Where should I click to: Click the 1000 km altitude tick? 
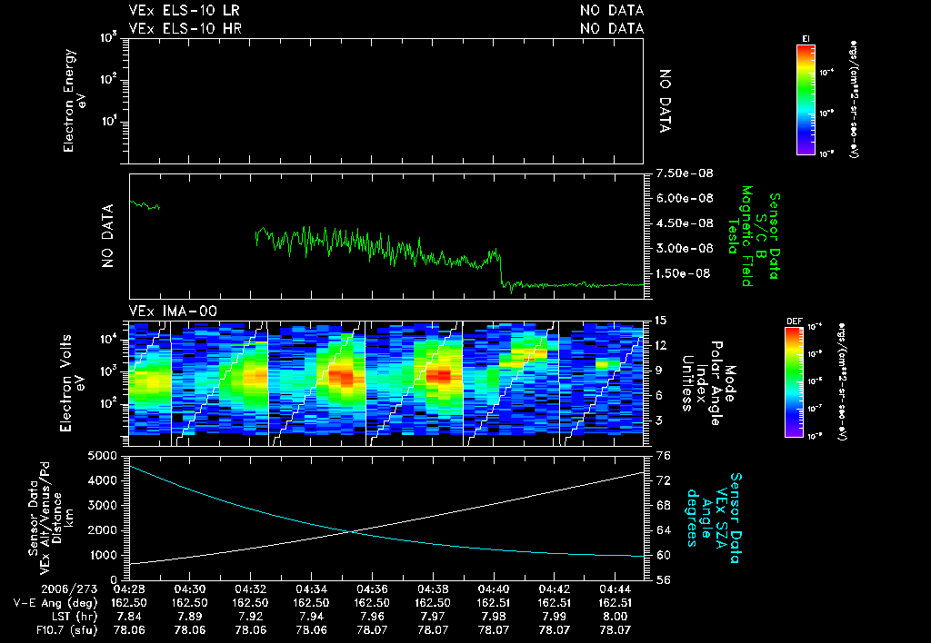(x=103, y=555)
